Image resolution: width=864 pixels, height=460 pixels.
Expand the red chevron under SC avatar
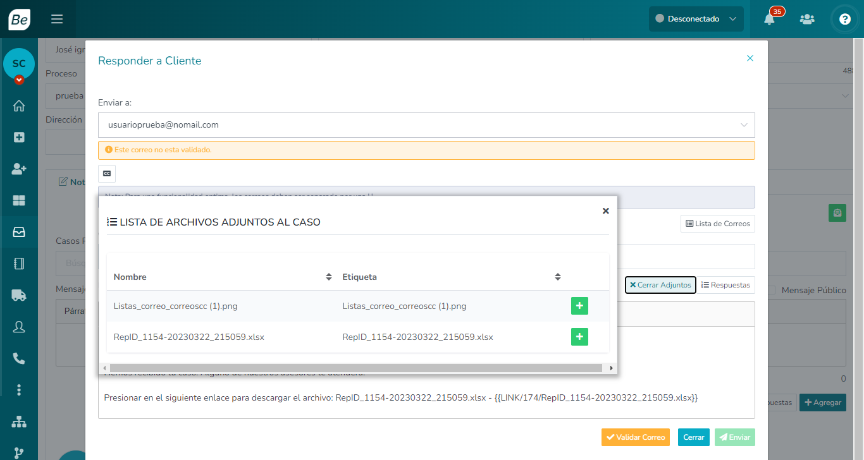tap(19, 80)
